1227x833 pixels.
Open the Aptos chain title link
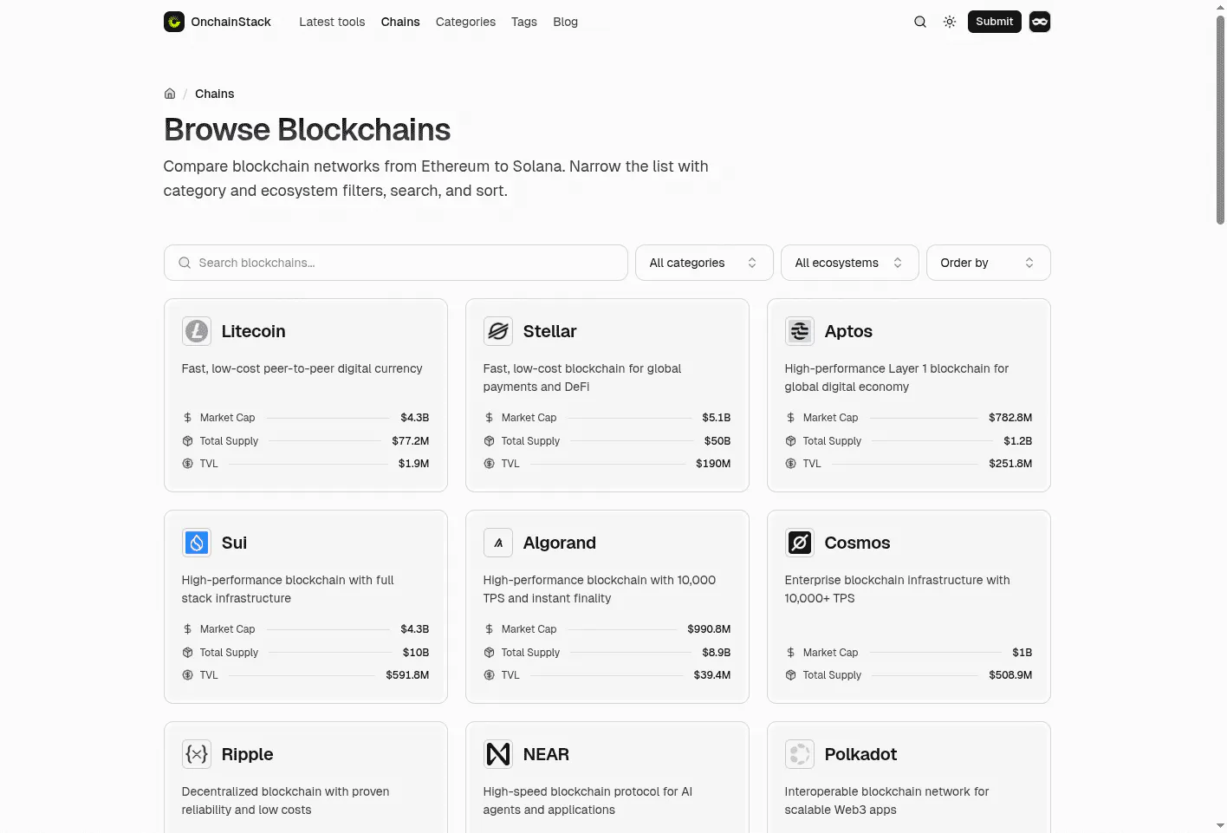coord(848,331)
